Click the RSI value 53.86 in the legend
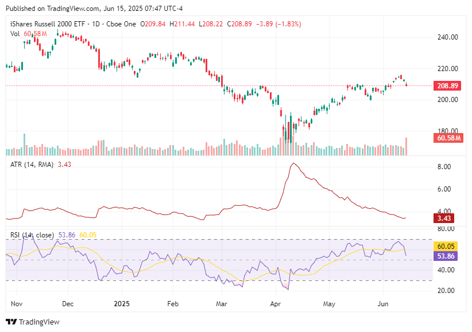This screenshot has height=332, width=472. click(67, 235)
